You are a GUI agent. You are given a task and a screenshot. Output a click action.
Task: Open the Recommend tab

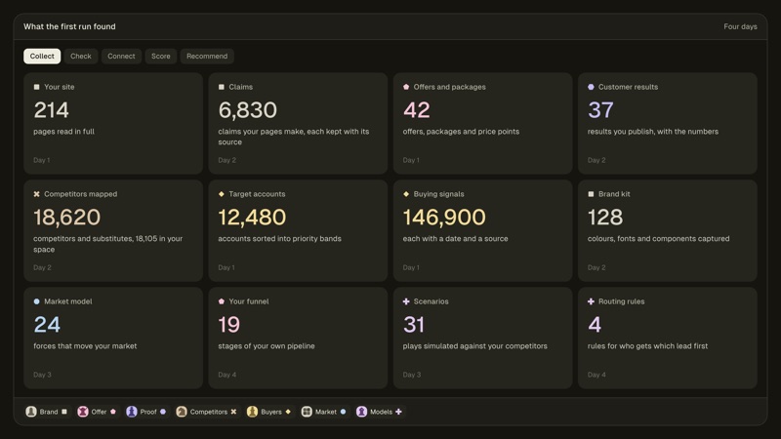(x=207, y=57)
